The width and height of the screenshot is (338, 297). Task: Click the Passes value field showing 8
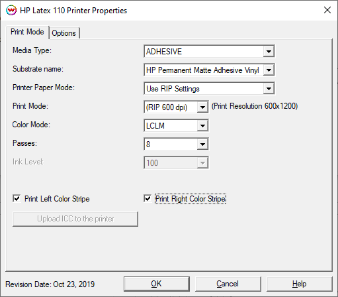pos(171,145)
